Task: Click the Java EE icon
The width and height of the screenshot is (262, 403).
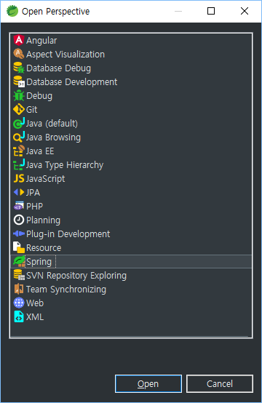Action: click(x=19, y=151)
